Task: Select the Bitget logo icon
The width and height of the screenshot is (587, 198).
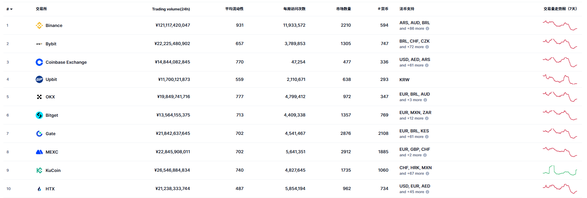Action: point(39,115)
